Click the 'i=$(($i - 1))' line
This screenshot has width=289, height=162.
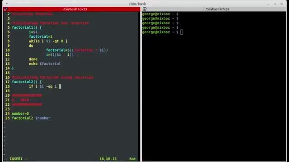[60, 55]
